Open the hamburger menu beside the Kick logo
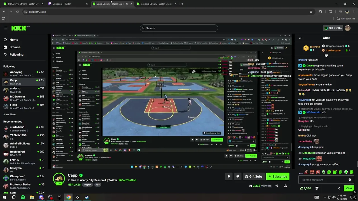 (x=6, y=28)
